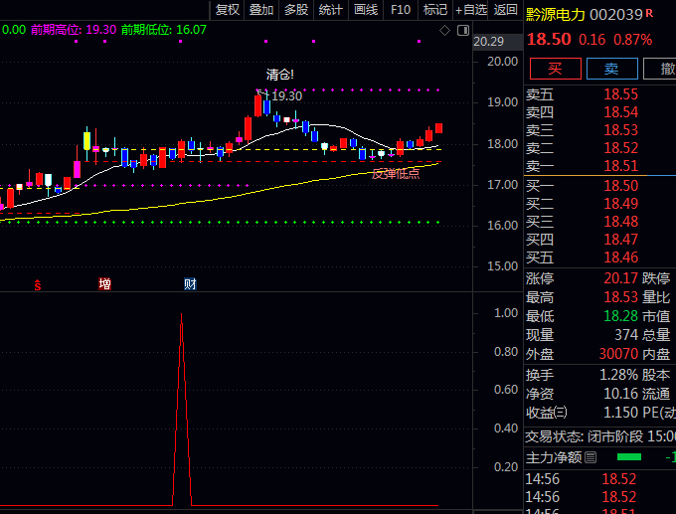The image size is (676, 514).
Task: Click the 清仓! signal label on chart
Action: [x=279, y=75]
